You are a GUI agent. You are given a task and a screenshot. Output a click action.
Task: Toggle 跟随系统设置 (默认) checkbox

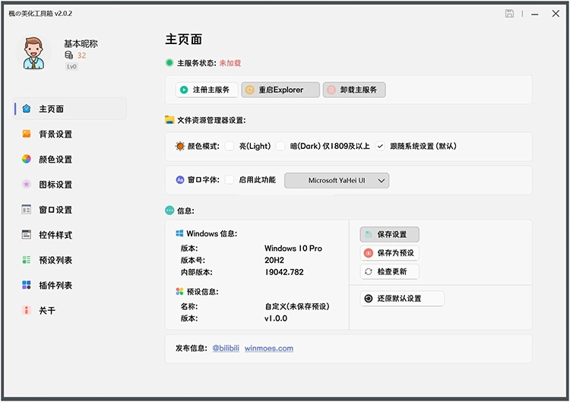pos(380,146)
